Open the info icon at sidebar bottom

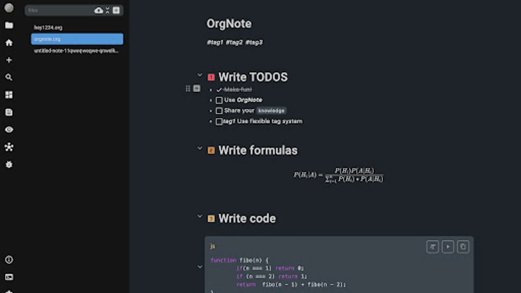point(9,260)
